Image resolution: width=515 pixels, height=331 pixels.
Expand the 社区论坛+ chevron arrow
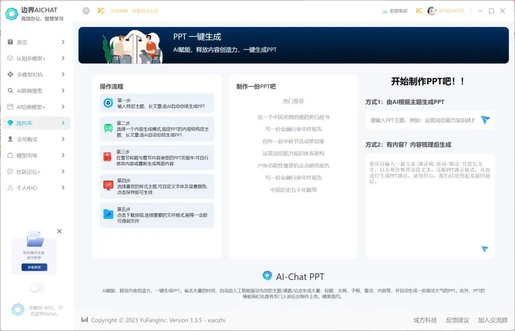(63, 172)
